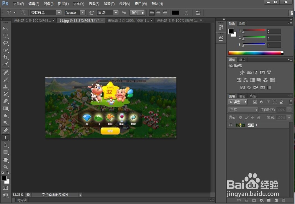Select the Rectangle shape tool

(5, 152)
